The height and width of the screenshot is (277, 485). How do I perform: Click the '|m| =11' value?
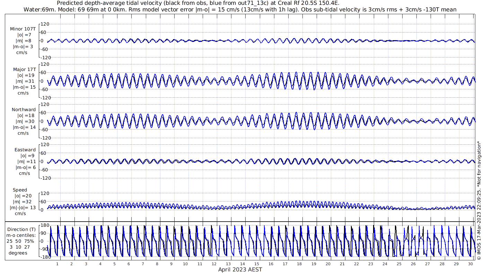25,161
